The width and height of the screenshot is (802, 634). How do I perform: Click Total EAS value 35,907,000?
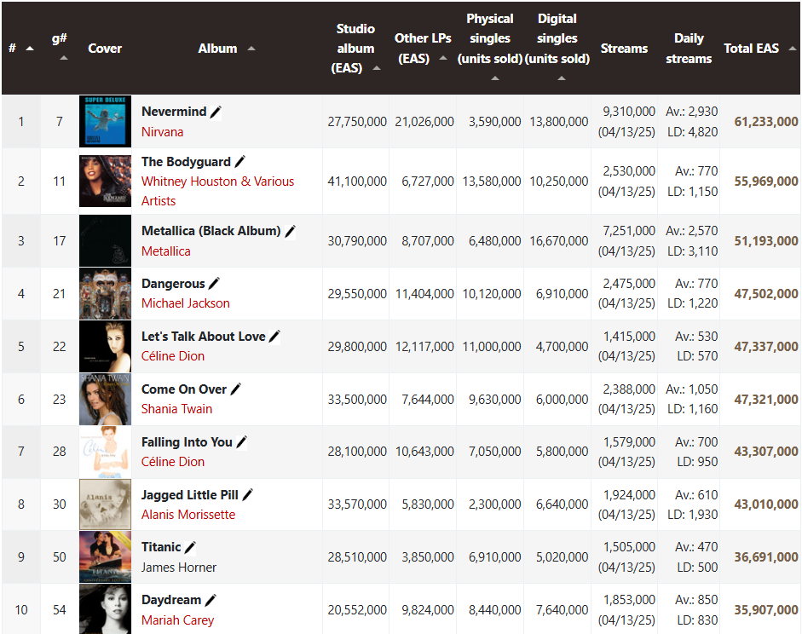click(x=765, y=610)
